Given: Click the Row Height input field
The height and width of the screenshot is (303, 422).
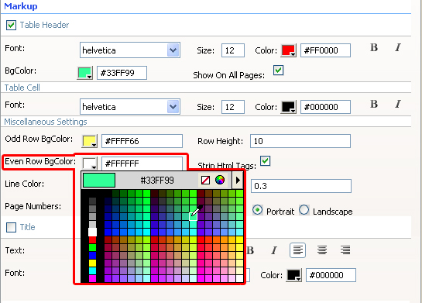Looking at the screenshot, I should pos(300,141).
